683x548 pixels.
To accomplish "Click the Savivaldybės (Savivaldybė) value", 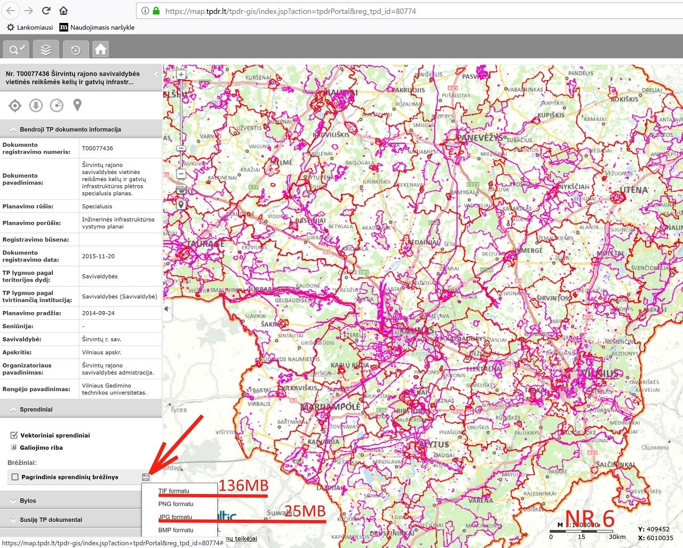I will [x=120, y=297].
